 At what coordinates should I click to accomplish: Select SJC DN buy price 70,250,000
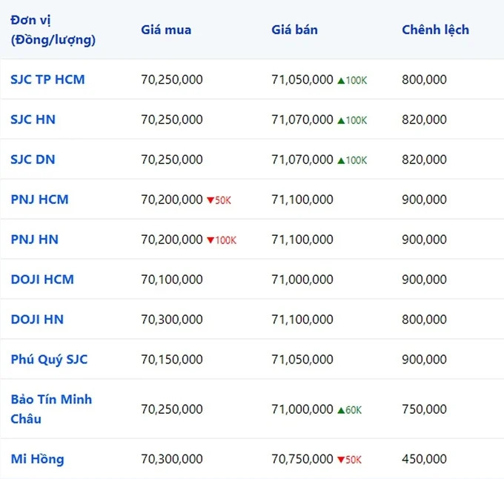pos(172,159)
